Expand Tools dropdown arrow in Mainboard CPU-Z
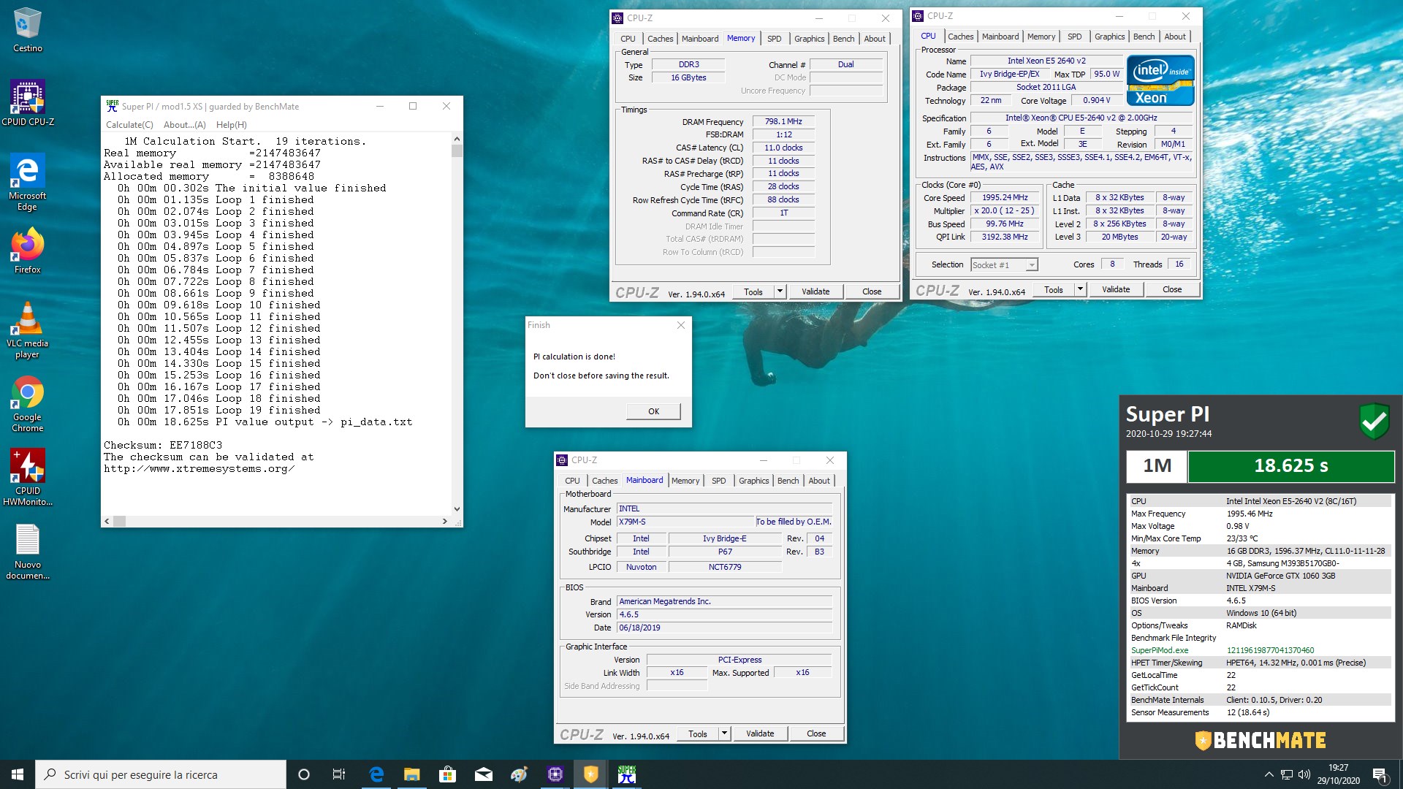Image resolution: width=1403 pixels, height=789 pixels. [724, 733]
